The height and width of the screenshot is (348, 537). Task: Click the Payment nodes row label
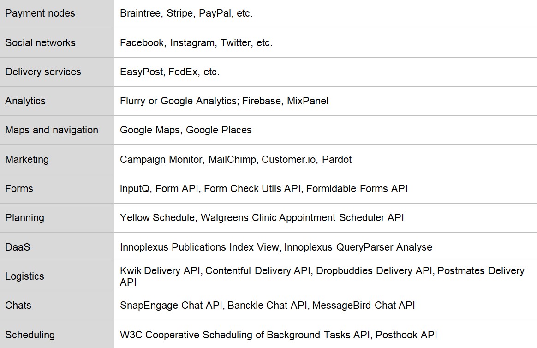[x=40, y=13]
